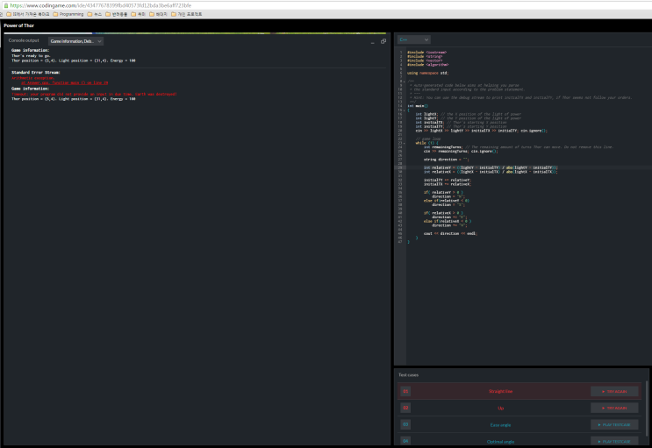
Task: Click the red 'Arithmetic exception' message
Action: pos(32,78)
